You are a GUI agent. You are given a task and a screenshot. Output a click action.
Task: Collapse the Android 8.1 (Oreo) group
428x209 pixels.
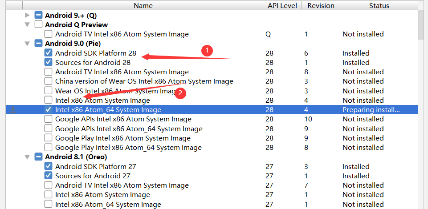27,157
